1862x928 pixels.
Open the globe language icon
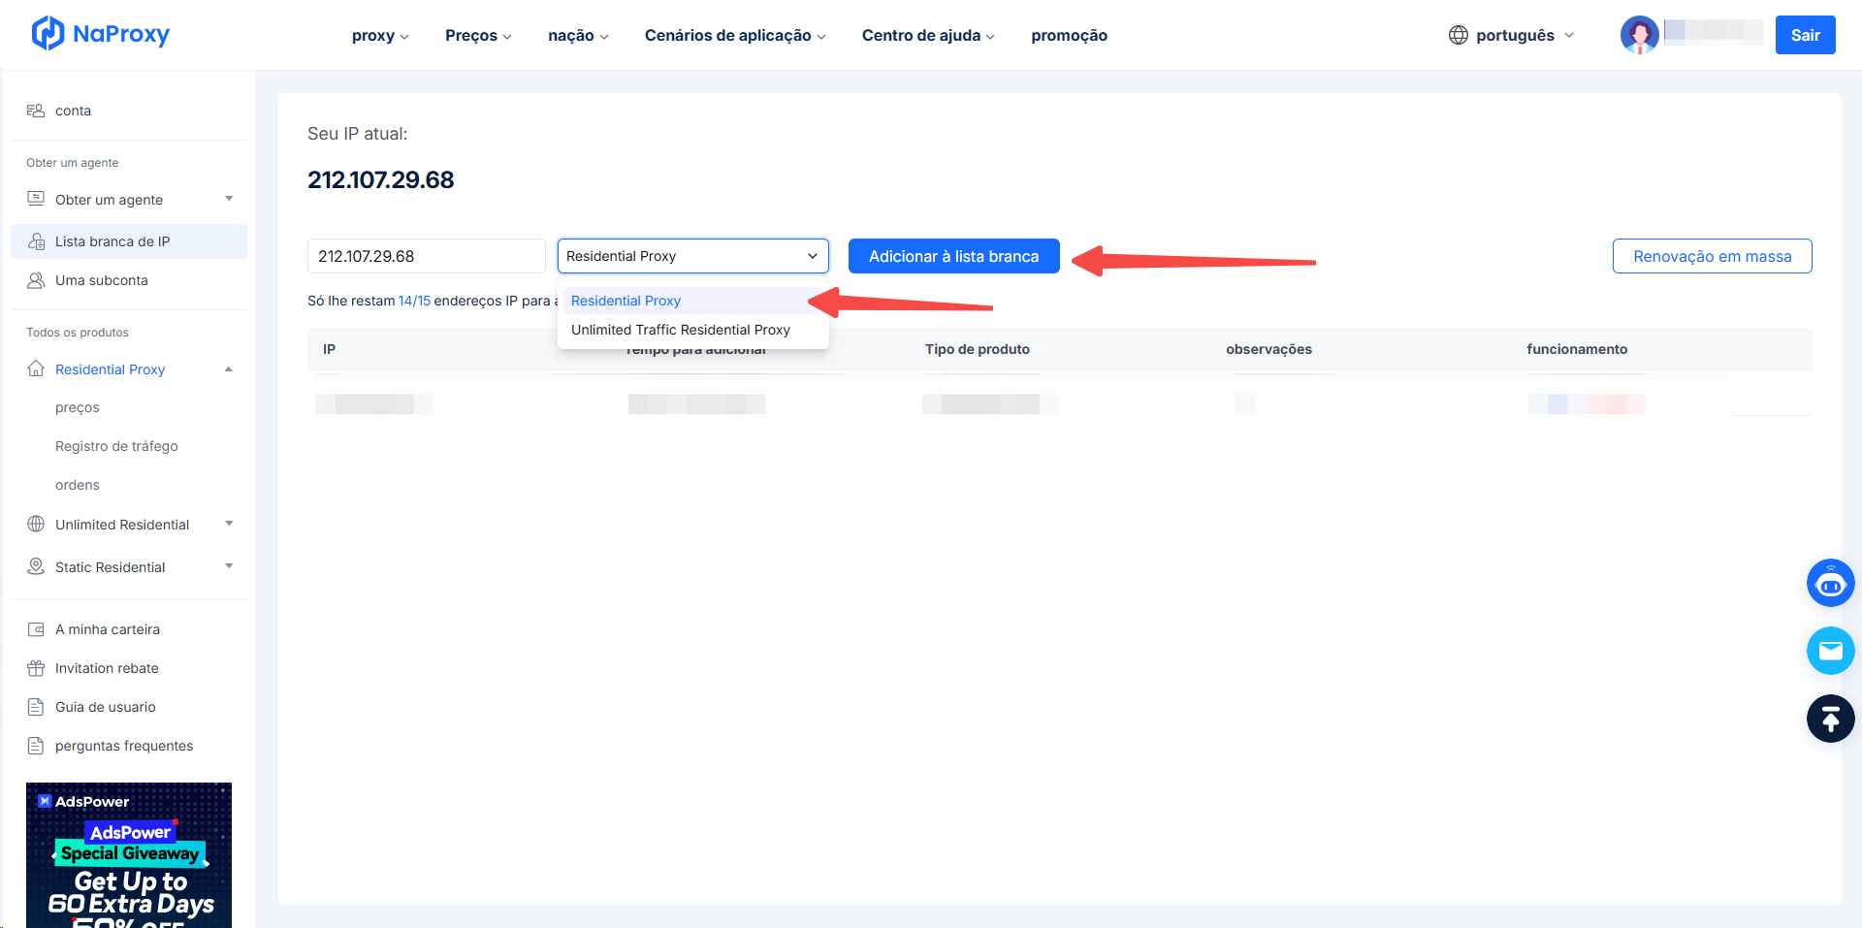coord(1459,35)
